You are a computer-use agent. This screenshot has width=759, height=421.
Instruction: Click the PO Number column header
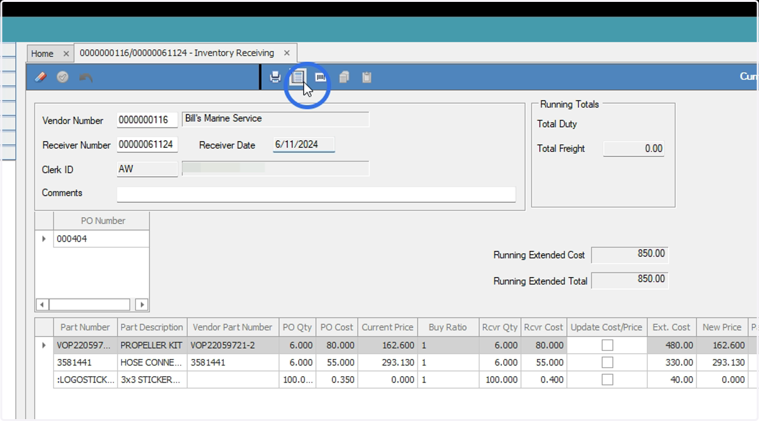pyautogui.click(x=101, y=221)
